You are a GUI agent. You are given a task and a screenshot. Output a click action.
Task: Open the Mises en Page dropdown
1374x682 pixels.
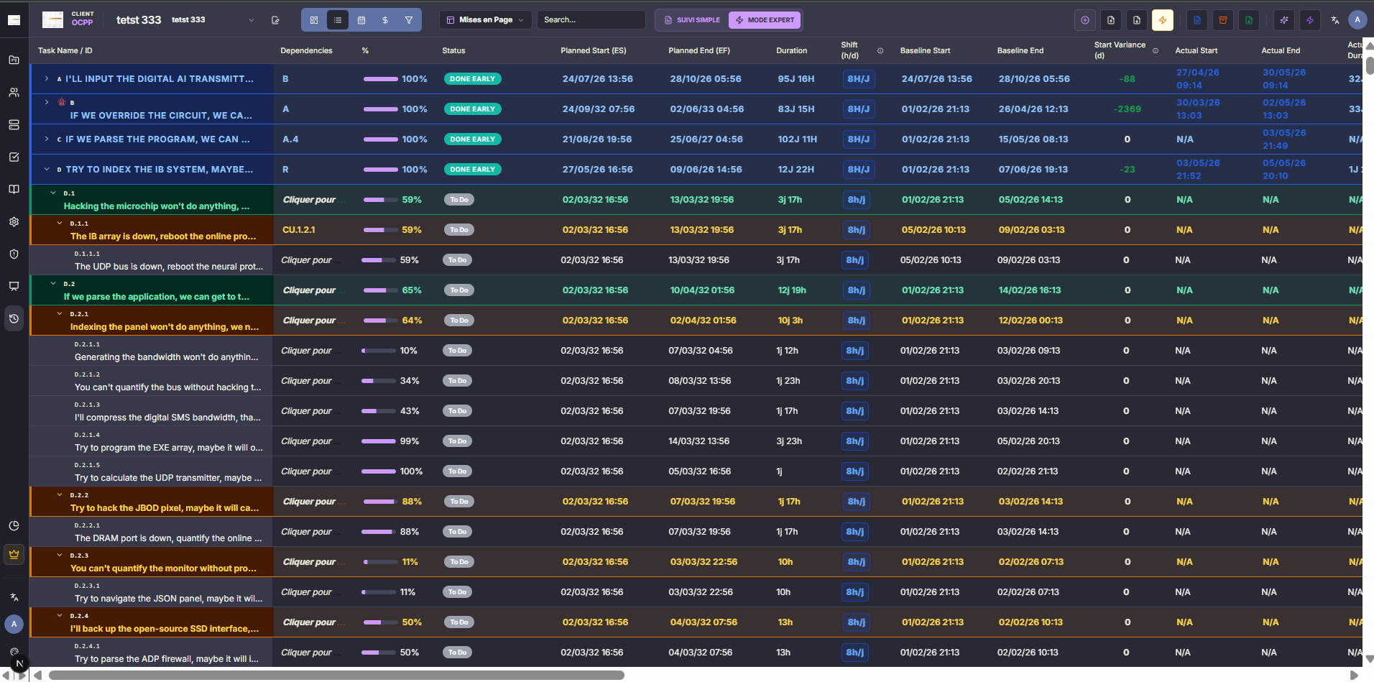pos(486,20)
